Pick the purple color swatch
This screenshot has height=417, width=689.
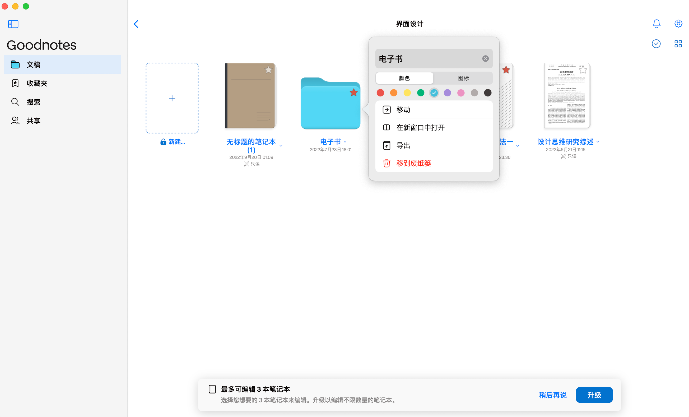[x=448, y=92]
